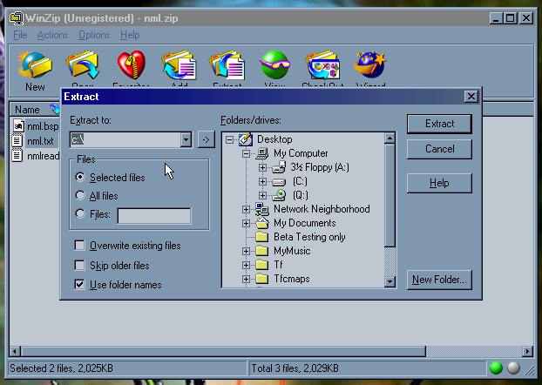Image resolution: width=542 pixels, height=385 pixels.
Task: Click the WinZip title bar application icon
Action: coord(17,18)
